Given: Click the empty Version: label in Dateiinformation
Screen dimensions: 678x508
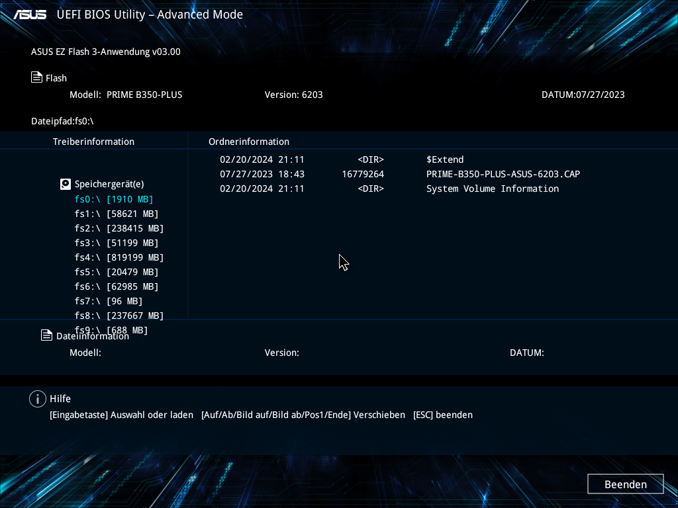Looking at the screenshot, I should tap(281, 353).
